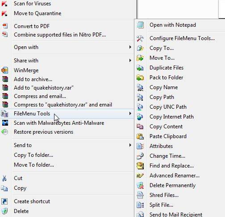Choose Scan with Malwarebytes Anti-Malware
225x217 pixels.
(59, 123)
